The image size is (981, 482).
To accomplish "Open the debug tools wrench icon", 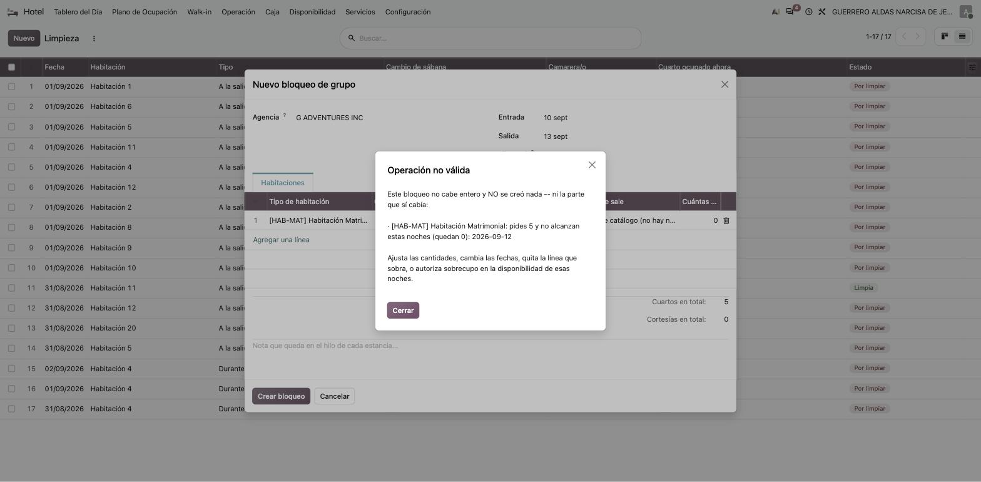I will coord(822,12).
